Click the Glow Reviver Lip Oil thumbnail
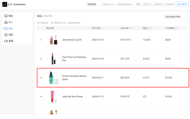190x119 pixels. tap(53, 40)
